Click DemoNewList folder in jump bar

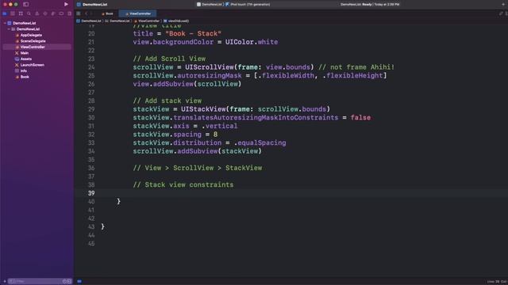click(117, 21)
